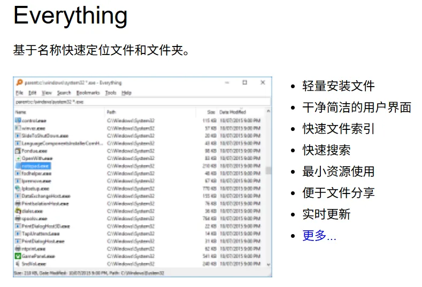The image size is (422, 287).
Task: Click the Everything page heading
Action: tap(70, 15)
